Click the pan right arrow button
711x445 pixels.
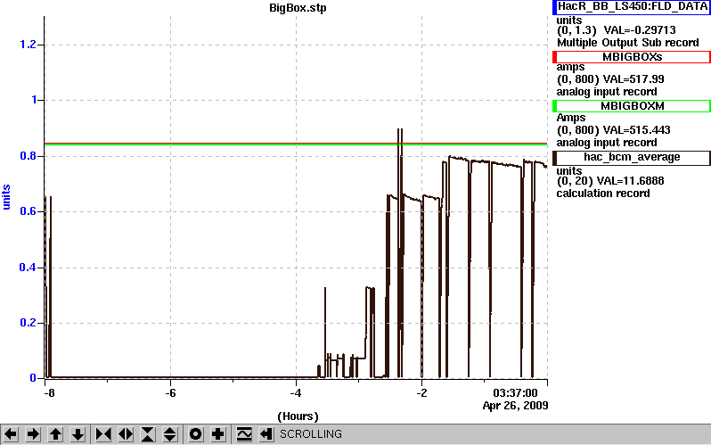pos(33,434)
